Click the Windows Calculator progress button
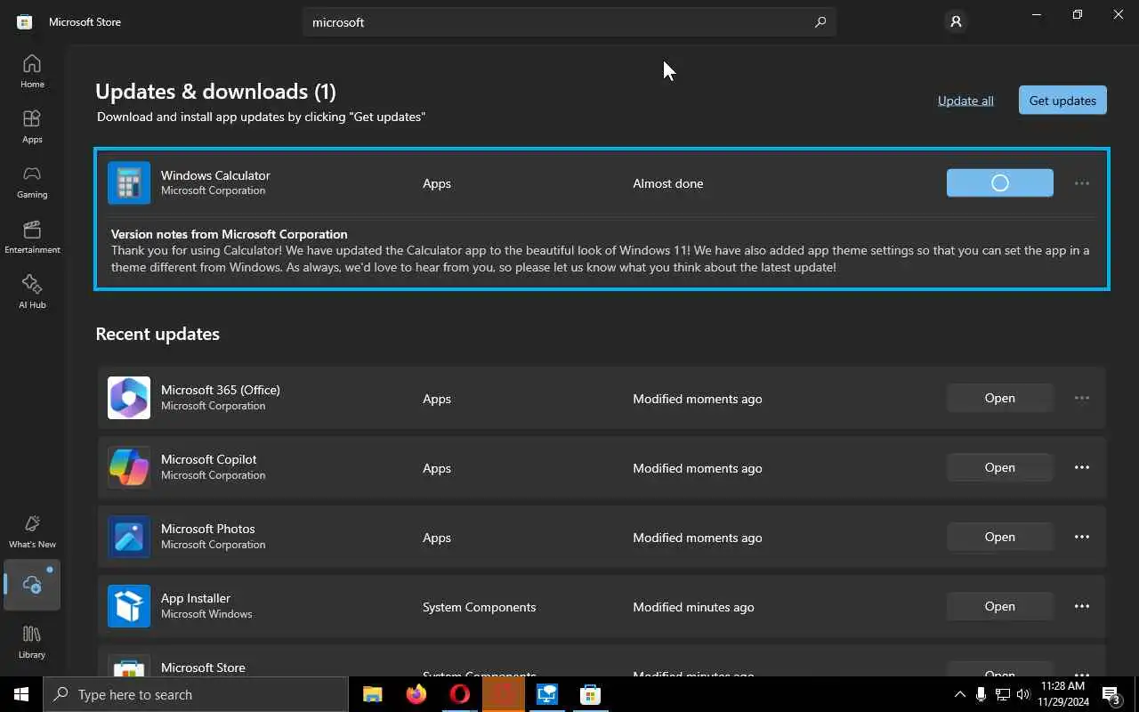 [x=1000, y=182]
